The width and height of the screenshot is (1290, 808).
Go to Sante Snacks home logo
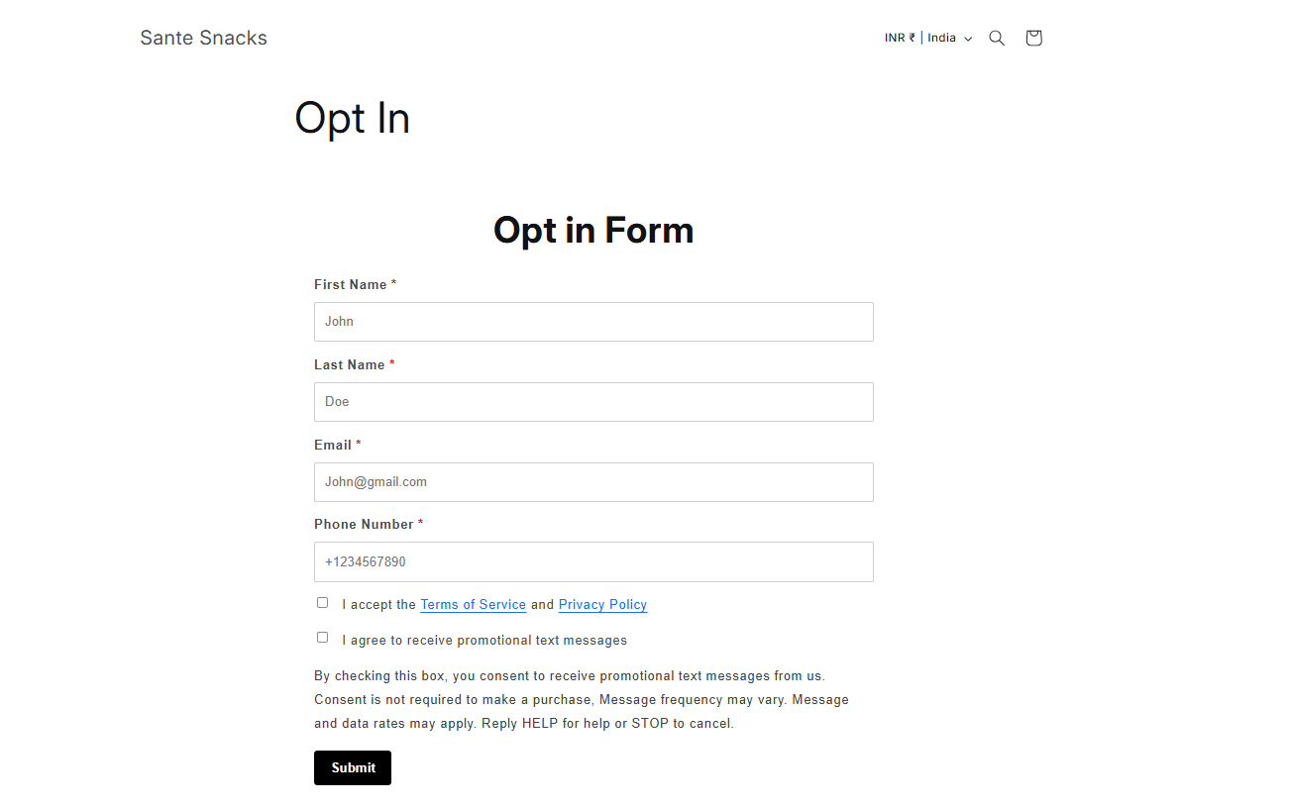[203, 39]
